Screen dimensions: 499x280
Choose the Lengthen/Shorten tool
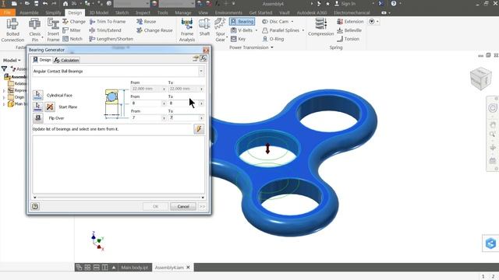(x=111, y=39)
